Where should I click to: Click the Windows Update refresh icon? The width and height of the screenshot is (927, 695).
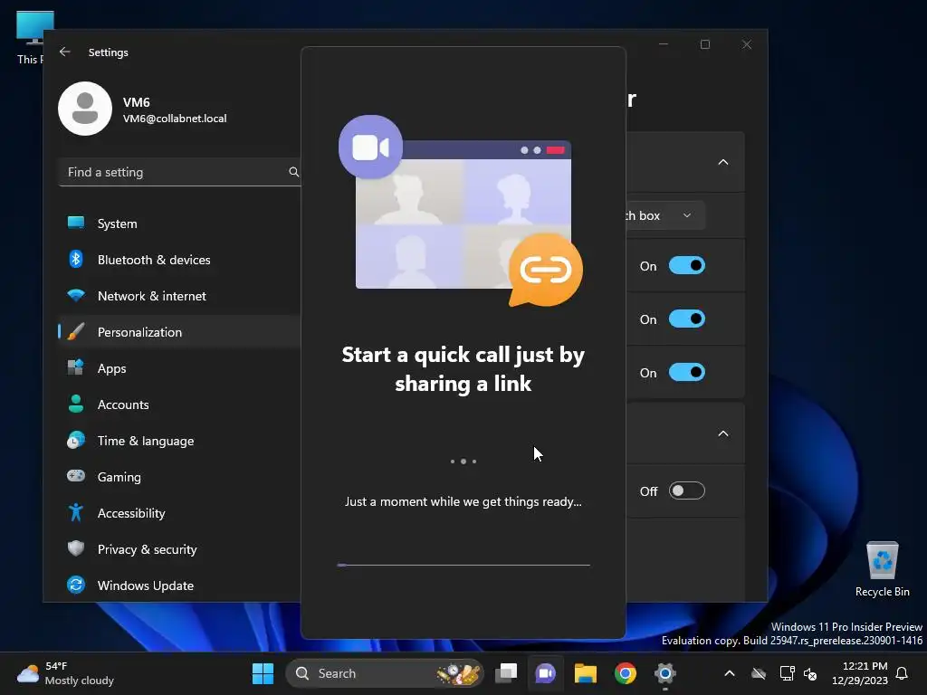(76, 585)
